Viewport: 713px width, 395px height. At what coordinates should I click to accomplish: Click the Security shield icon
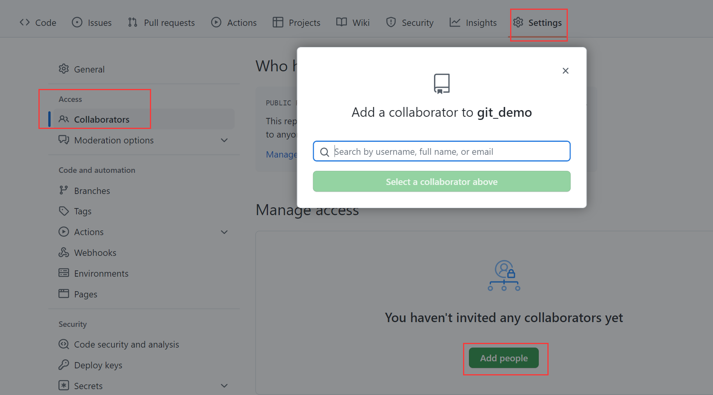(x=391, y=22)
